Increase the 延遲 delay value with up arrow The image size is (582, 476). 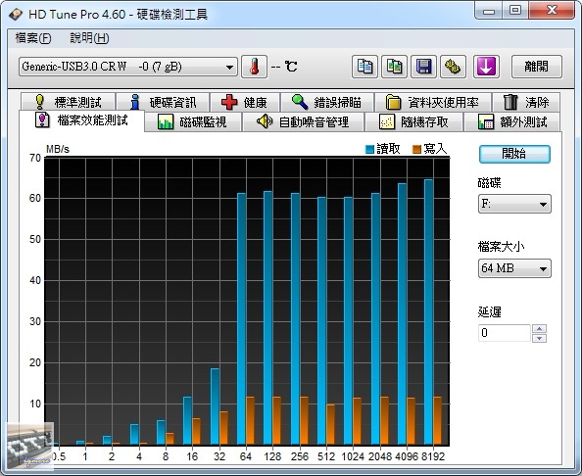click(x=539, y=328)
